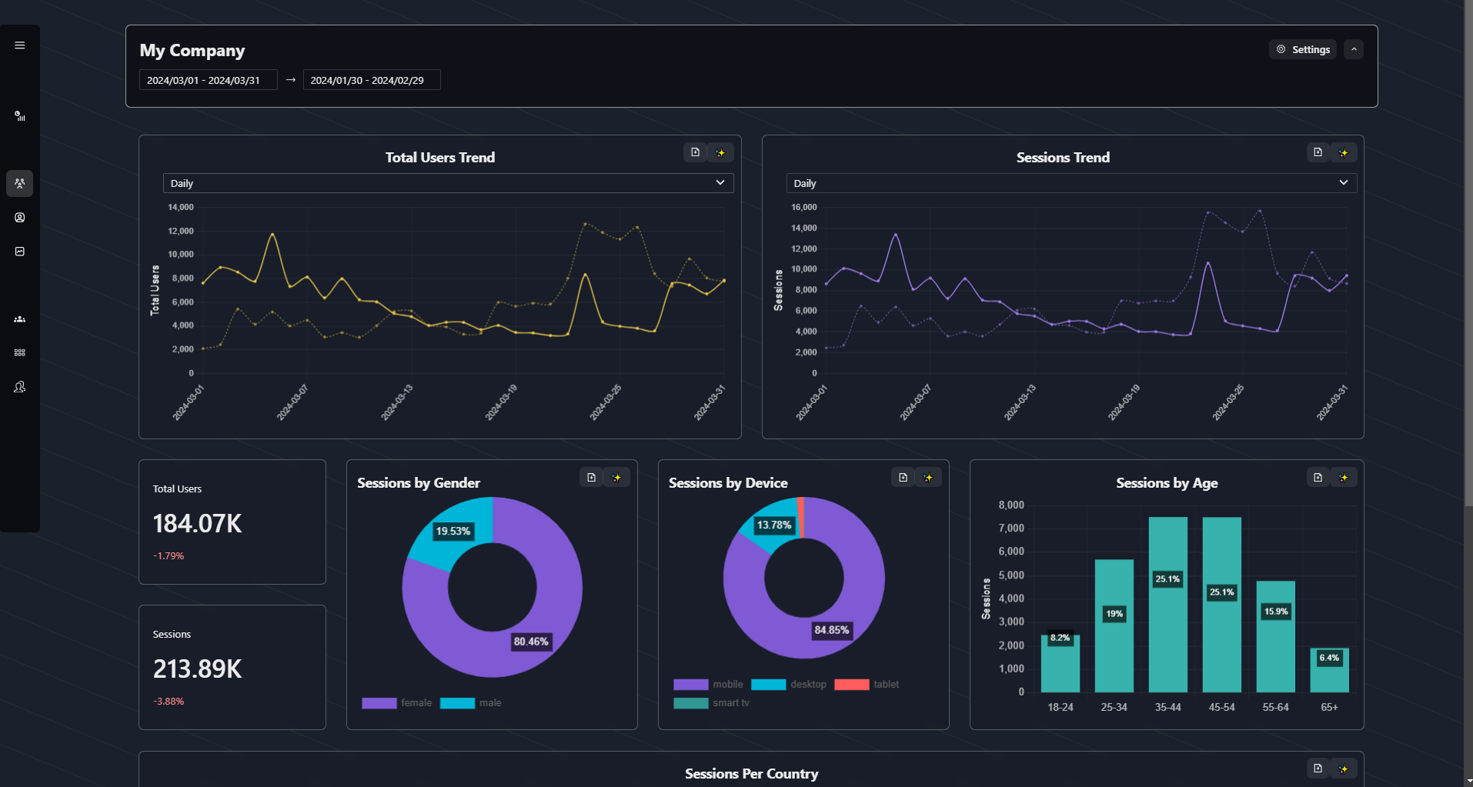Image resolution: width=1473 pixels, height=787 pixels.
Task: Toggle the tablet legend in Sessions by Device
Action: coord(867,684)
